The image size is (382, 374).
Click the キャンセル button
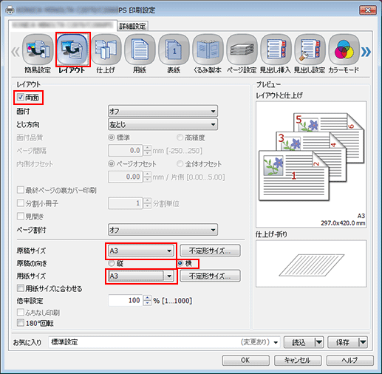click(x=298, y=360)
